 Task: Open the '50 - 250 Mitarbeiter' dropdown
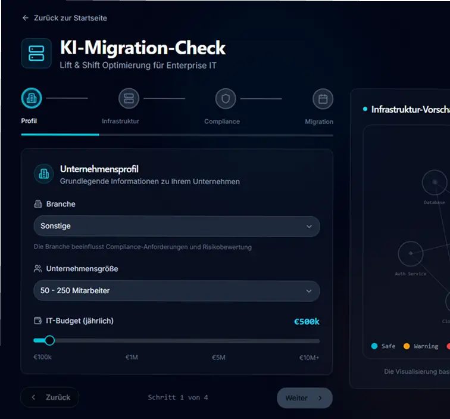[x=177, y=291]
